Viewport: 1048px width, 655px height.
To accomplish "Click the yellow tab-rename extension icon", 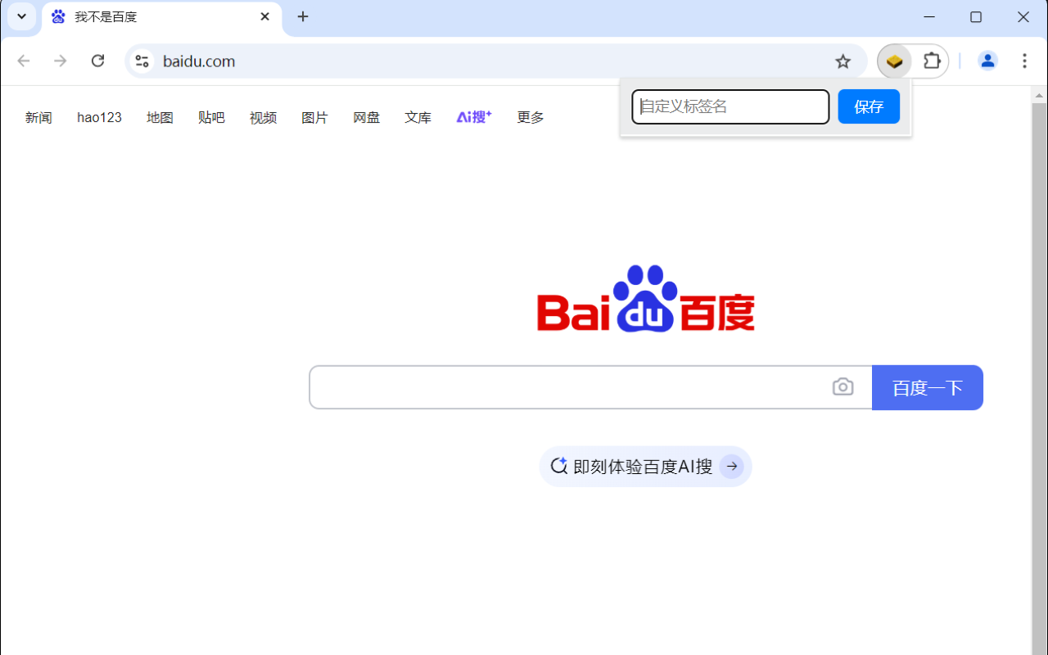I will tap(895, 61).
